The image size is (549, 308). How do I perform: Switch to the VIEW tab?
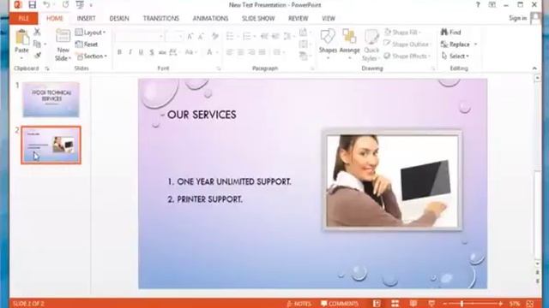(329, 18)
